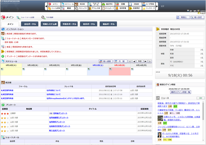Image resolution: width=206 pixels, height=145 pixels.
Task: Open タイムカード in the top menu
Action: [x=108, y=8]
